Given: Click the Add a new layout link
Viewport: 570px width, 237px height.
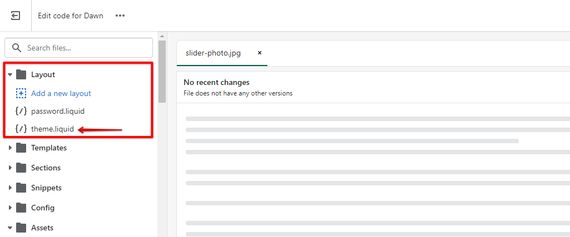Looking at the screenshot, I should pos(61,93).
